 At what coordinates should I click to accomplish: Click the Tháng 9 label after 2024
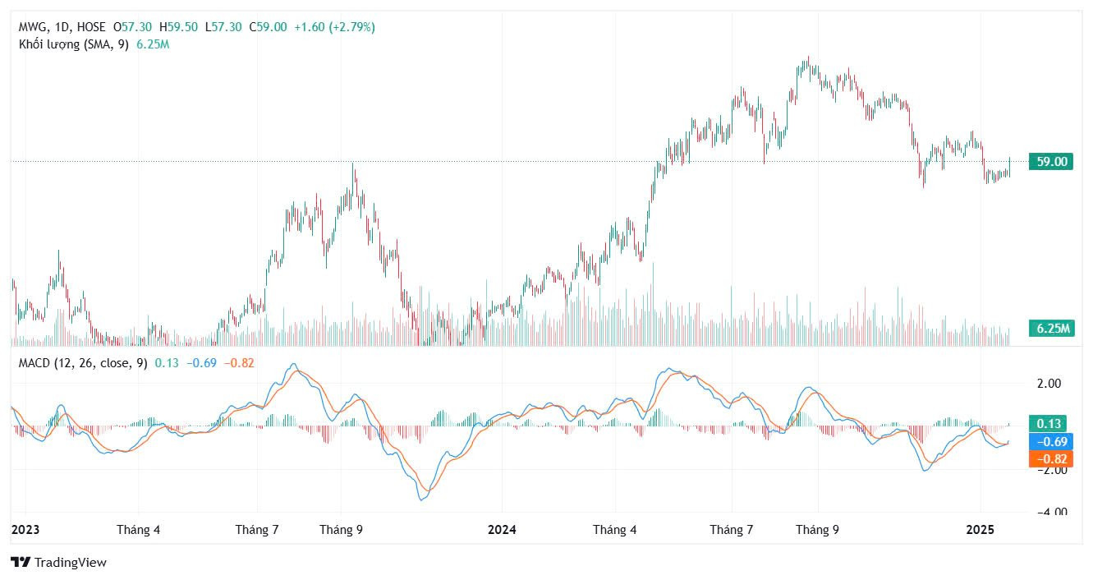pos(817,530)
